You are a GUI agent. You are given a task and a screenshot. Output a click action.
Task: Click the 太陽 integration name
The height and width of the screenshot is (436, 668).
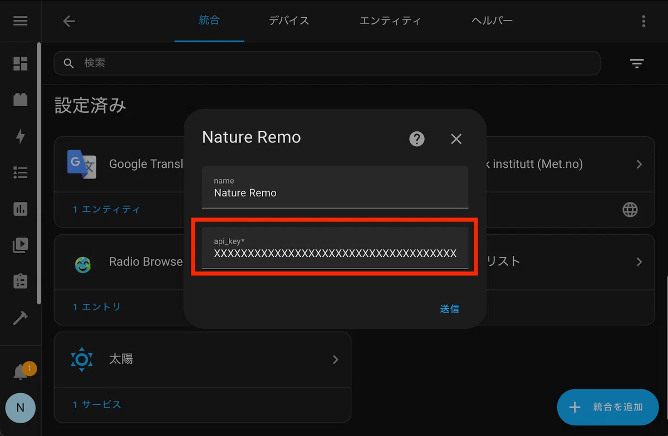coord(121,359)
